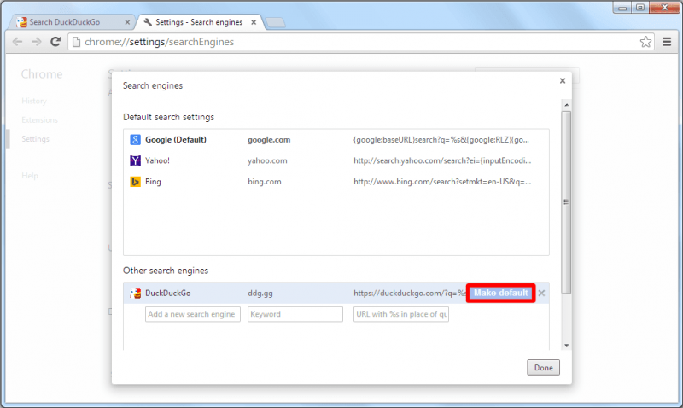Select the Settings - Search engines tab

pyautogui.click(x=199, y=22)
